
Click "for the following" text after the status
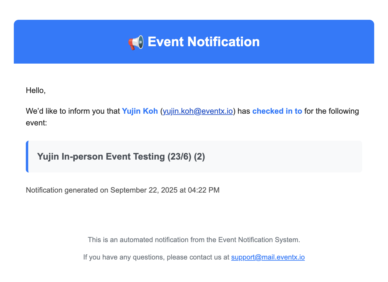pos(332,111)
